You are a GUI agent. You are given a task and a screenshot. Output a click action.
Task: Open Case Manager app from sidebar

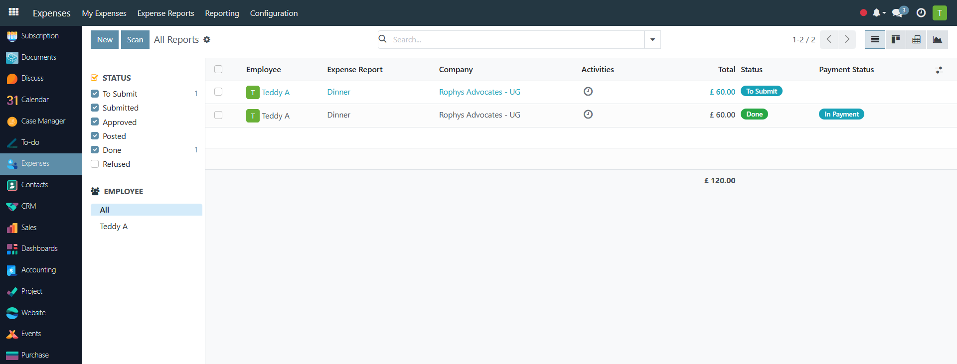tap(41, 121)
